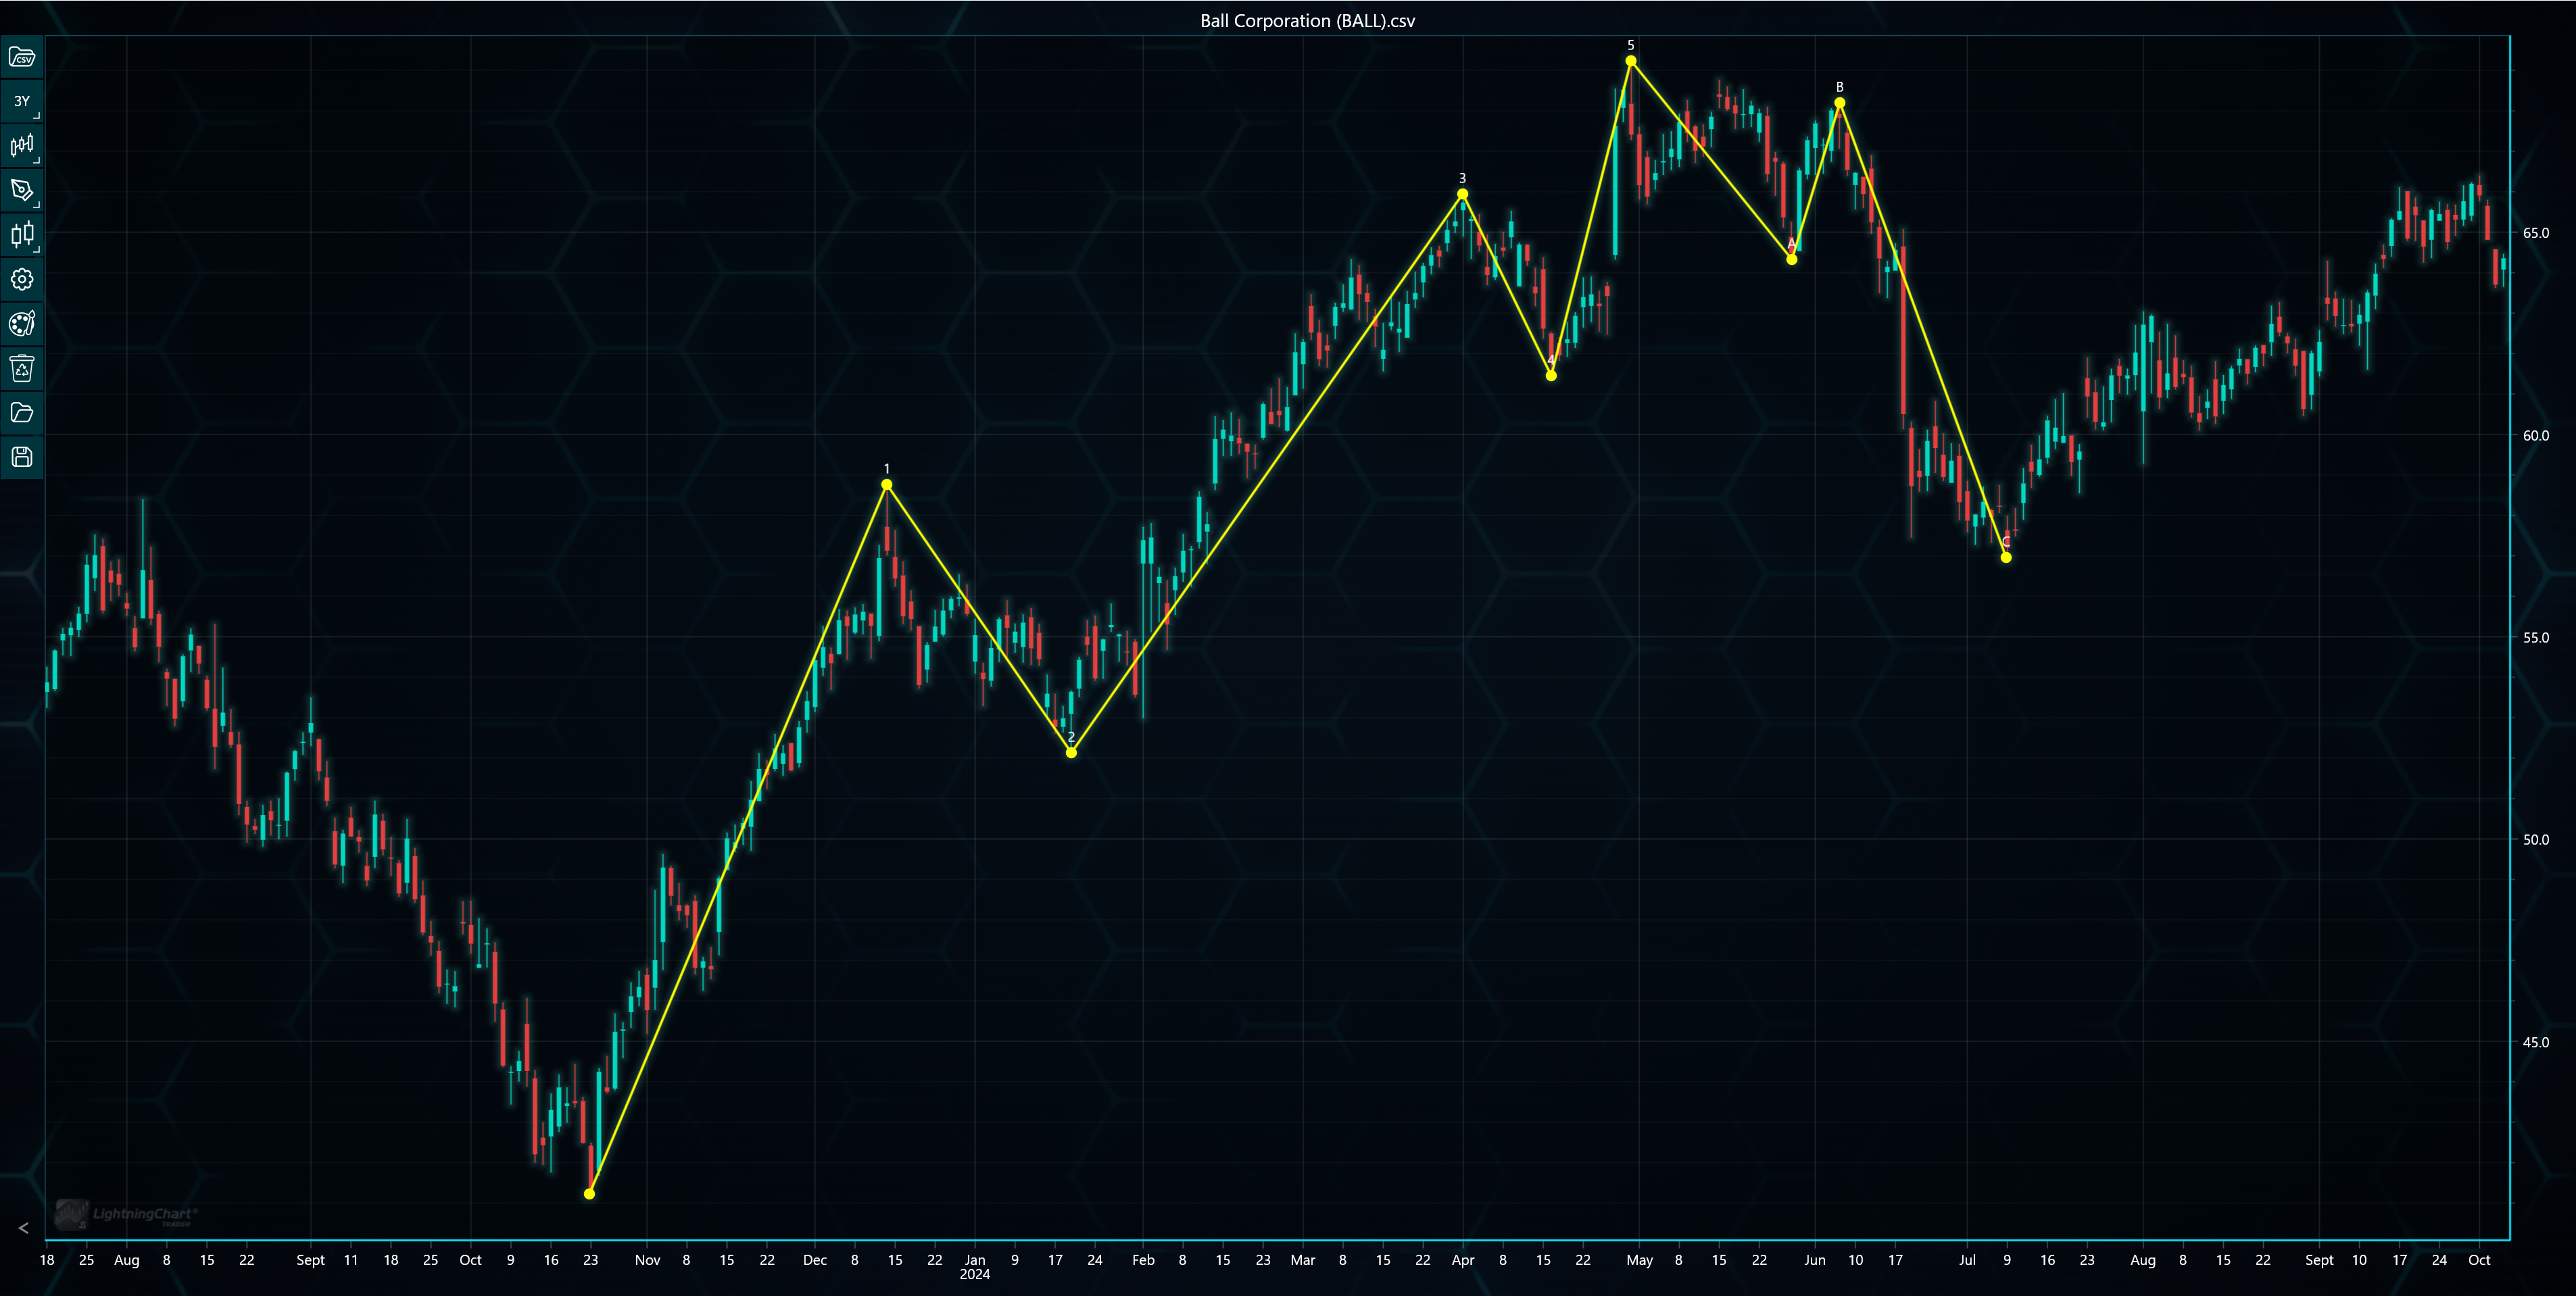
Task: Select Elliott wave point C
Action: [2006, 557]
